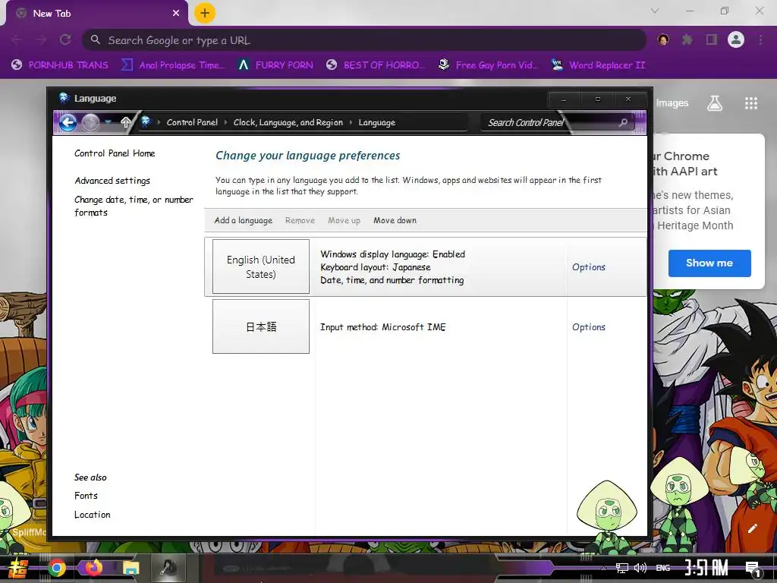Go up one level in Control Panel
This screenshot has height=583, width=777.
[126, 122]
